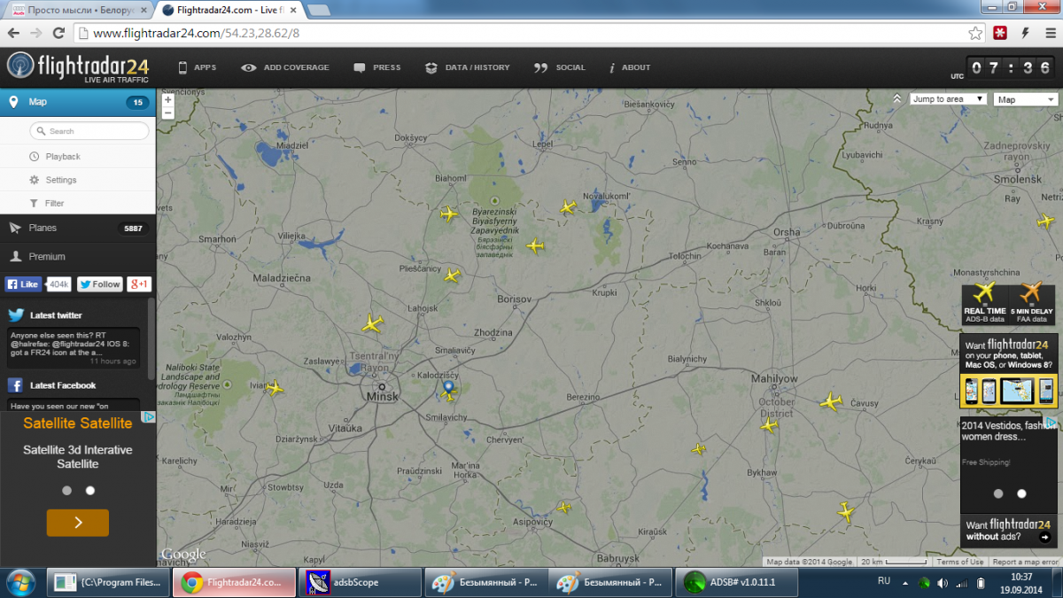Open Latest Facebook section
Viewport: 1063px width, 598px height.
coord(62,385)
